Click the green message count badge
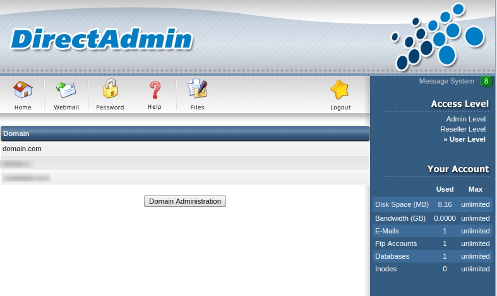 (x=486, y=81)
